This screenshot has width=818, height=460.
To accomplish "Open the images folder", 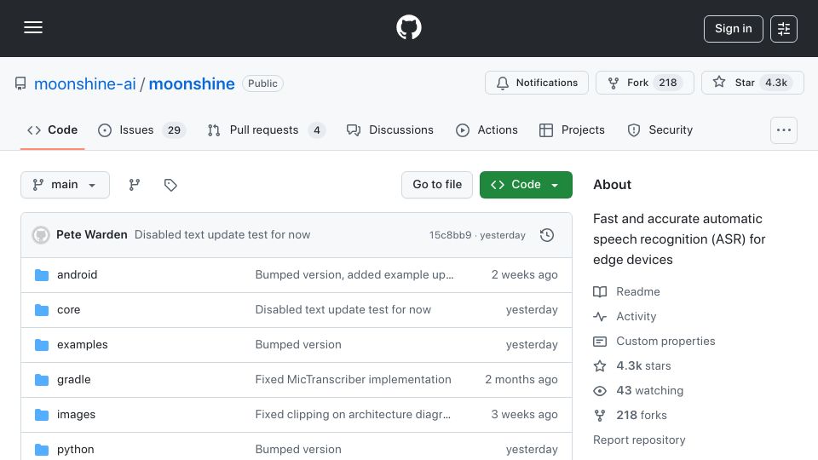I will pos(76,415).
